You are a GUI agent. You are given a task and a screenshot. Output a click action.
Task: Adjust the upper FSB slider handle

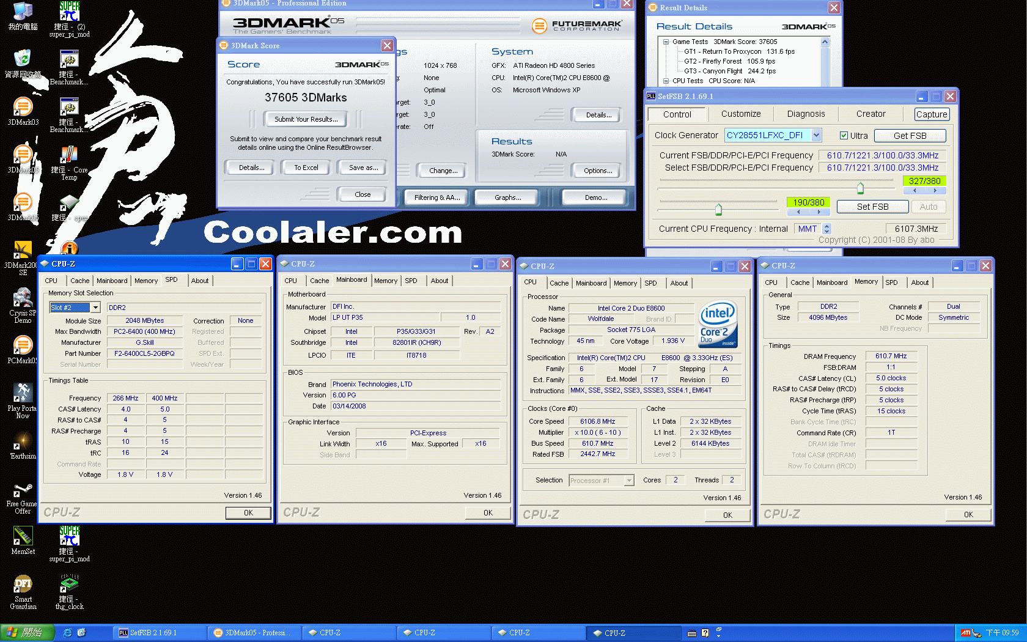[860, 187]
